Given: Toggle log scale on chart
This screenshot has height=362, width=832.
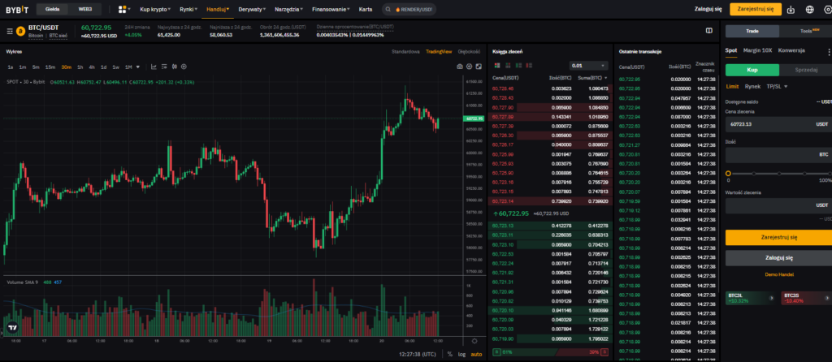Looking at the screenshot, I should coord(461,354).
